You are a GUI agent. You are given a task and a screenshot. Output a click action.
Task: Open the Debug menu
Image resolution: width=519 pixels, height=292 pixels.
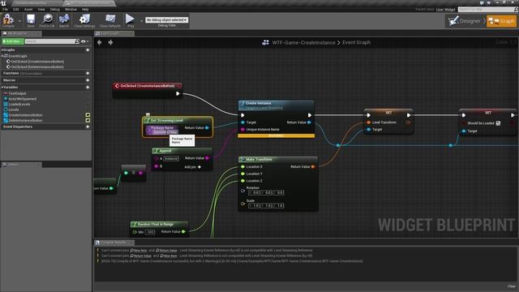(x=55, y=9)
